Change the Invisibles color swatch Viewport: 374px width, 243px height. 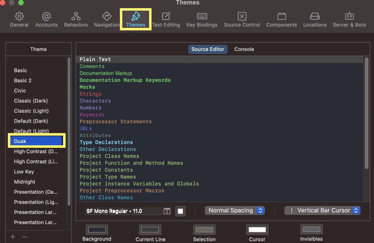click(312, 229)
